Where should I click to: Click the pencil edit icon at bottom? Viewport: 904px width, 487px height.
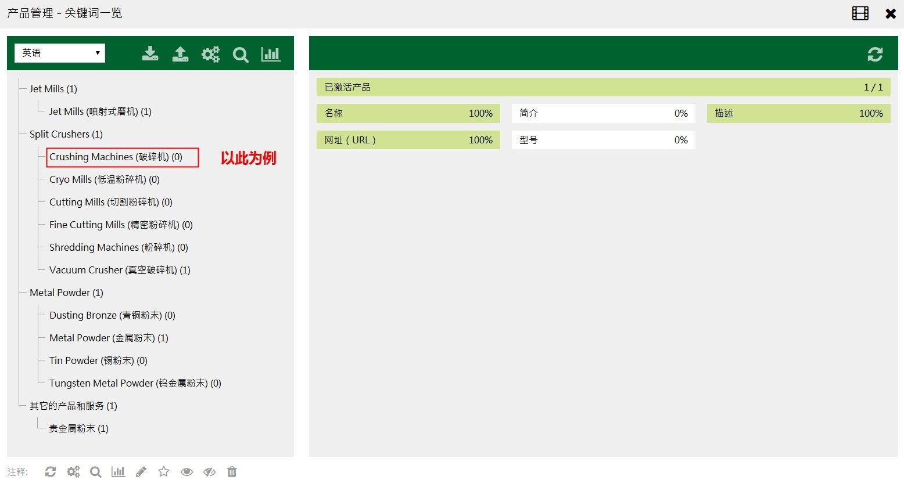tap(141, 472)
